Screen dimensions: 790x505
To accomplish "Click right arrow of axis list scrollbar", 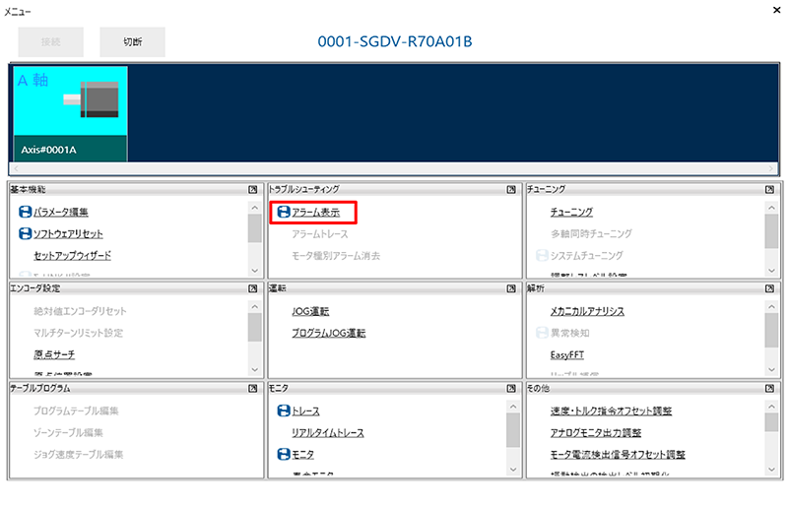I will click(771, 168).
